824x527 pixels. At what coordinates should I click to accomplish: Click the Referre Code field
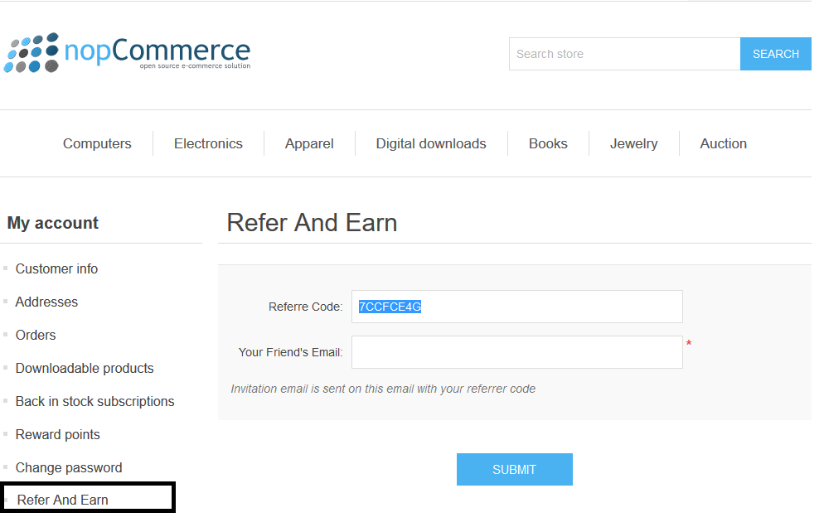click(517, 307)
